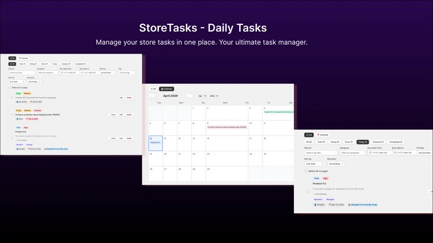
Task: Select the Todo filter in the right panel
Action: (321, 142)
